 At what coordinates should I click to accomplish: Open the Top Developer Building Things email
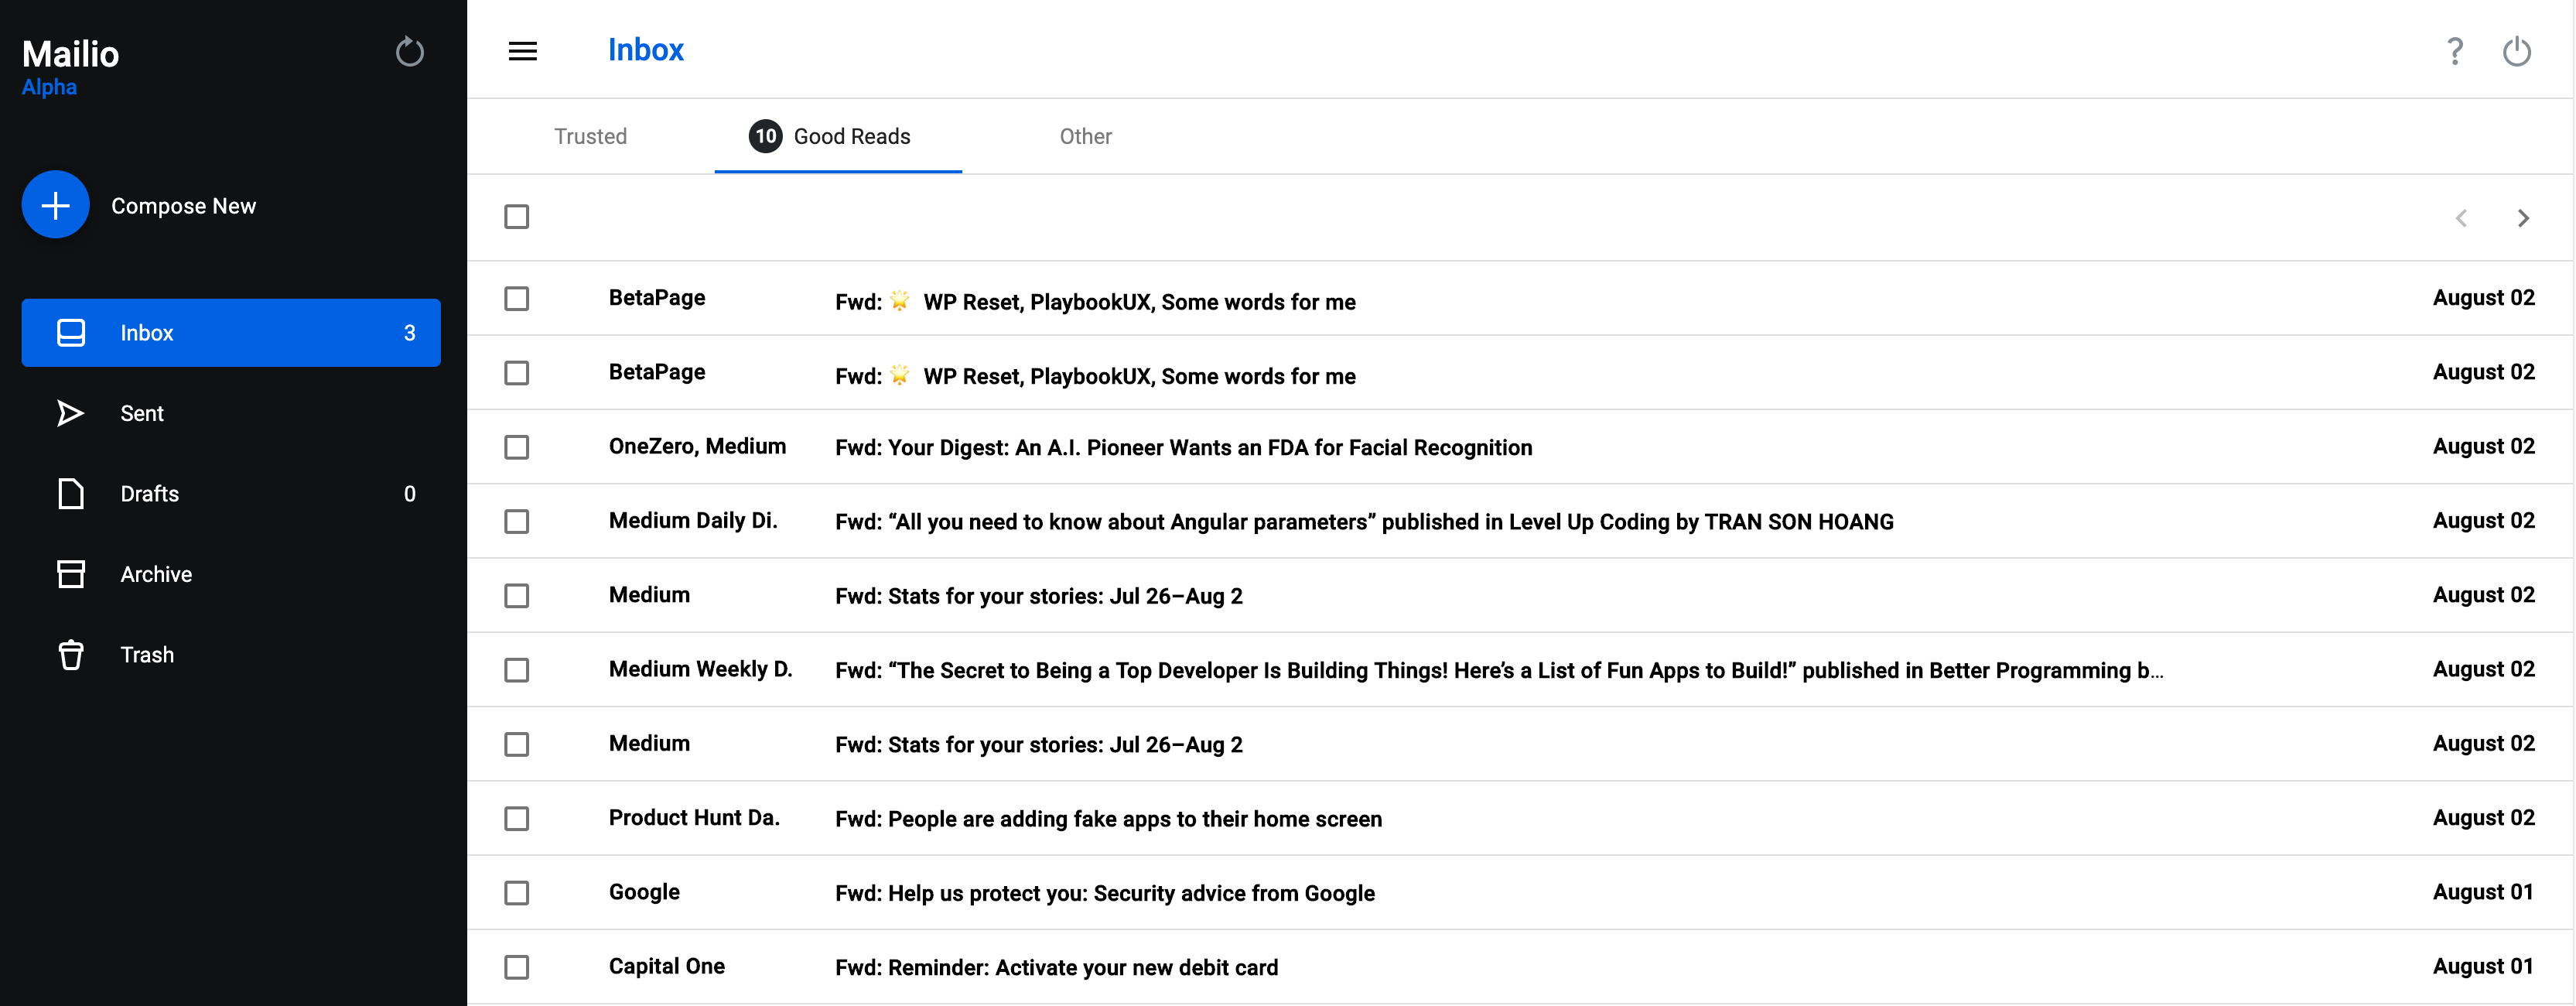click(x=1499, y=670)
